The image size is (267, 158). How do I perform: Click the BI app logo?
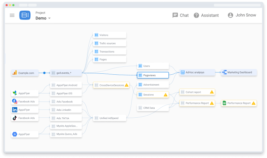click(x=25, y=15)
